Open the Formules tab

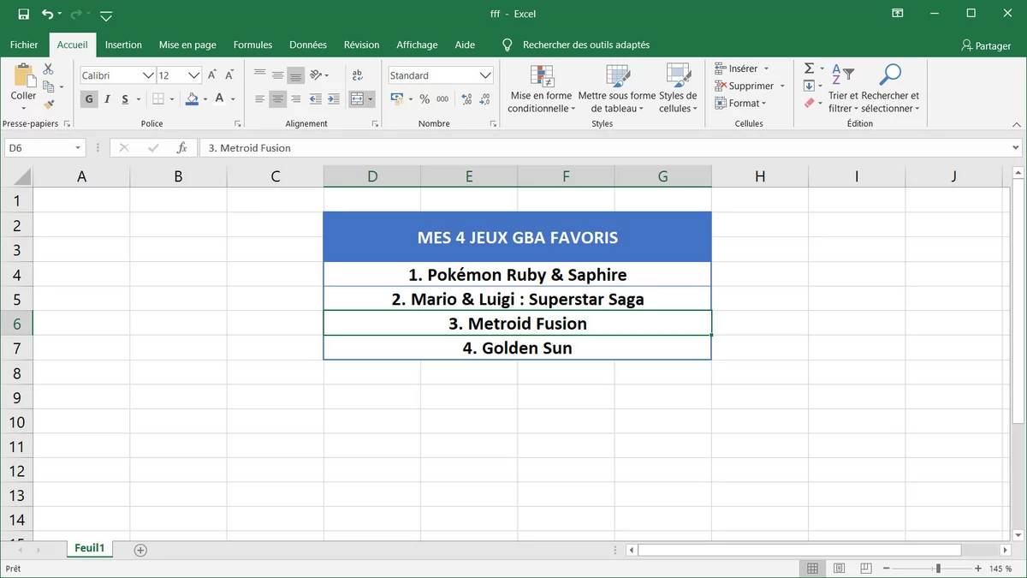pos(252,45)
